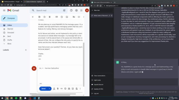Open the Sent folder
This screenshot has height=100, width=179.
pos(9,36)
